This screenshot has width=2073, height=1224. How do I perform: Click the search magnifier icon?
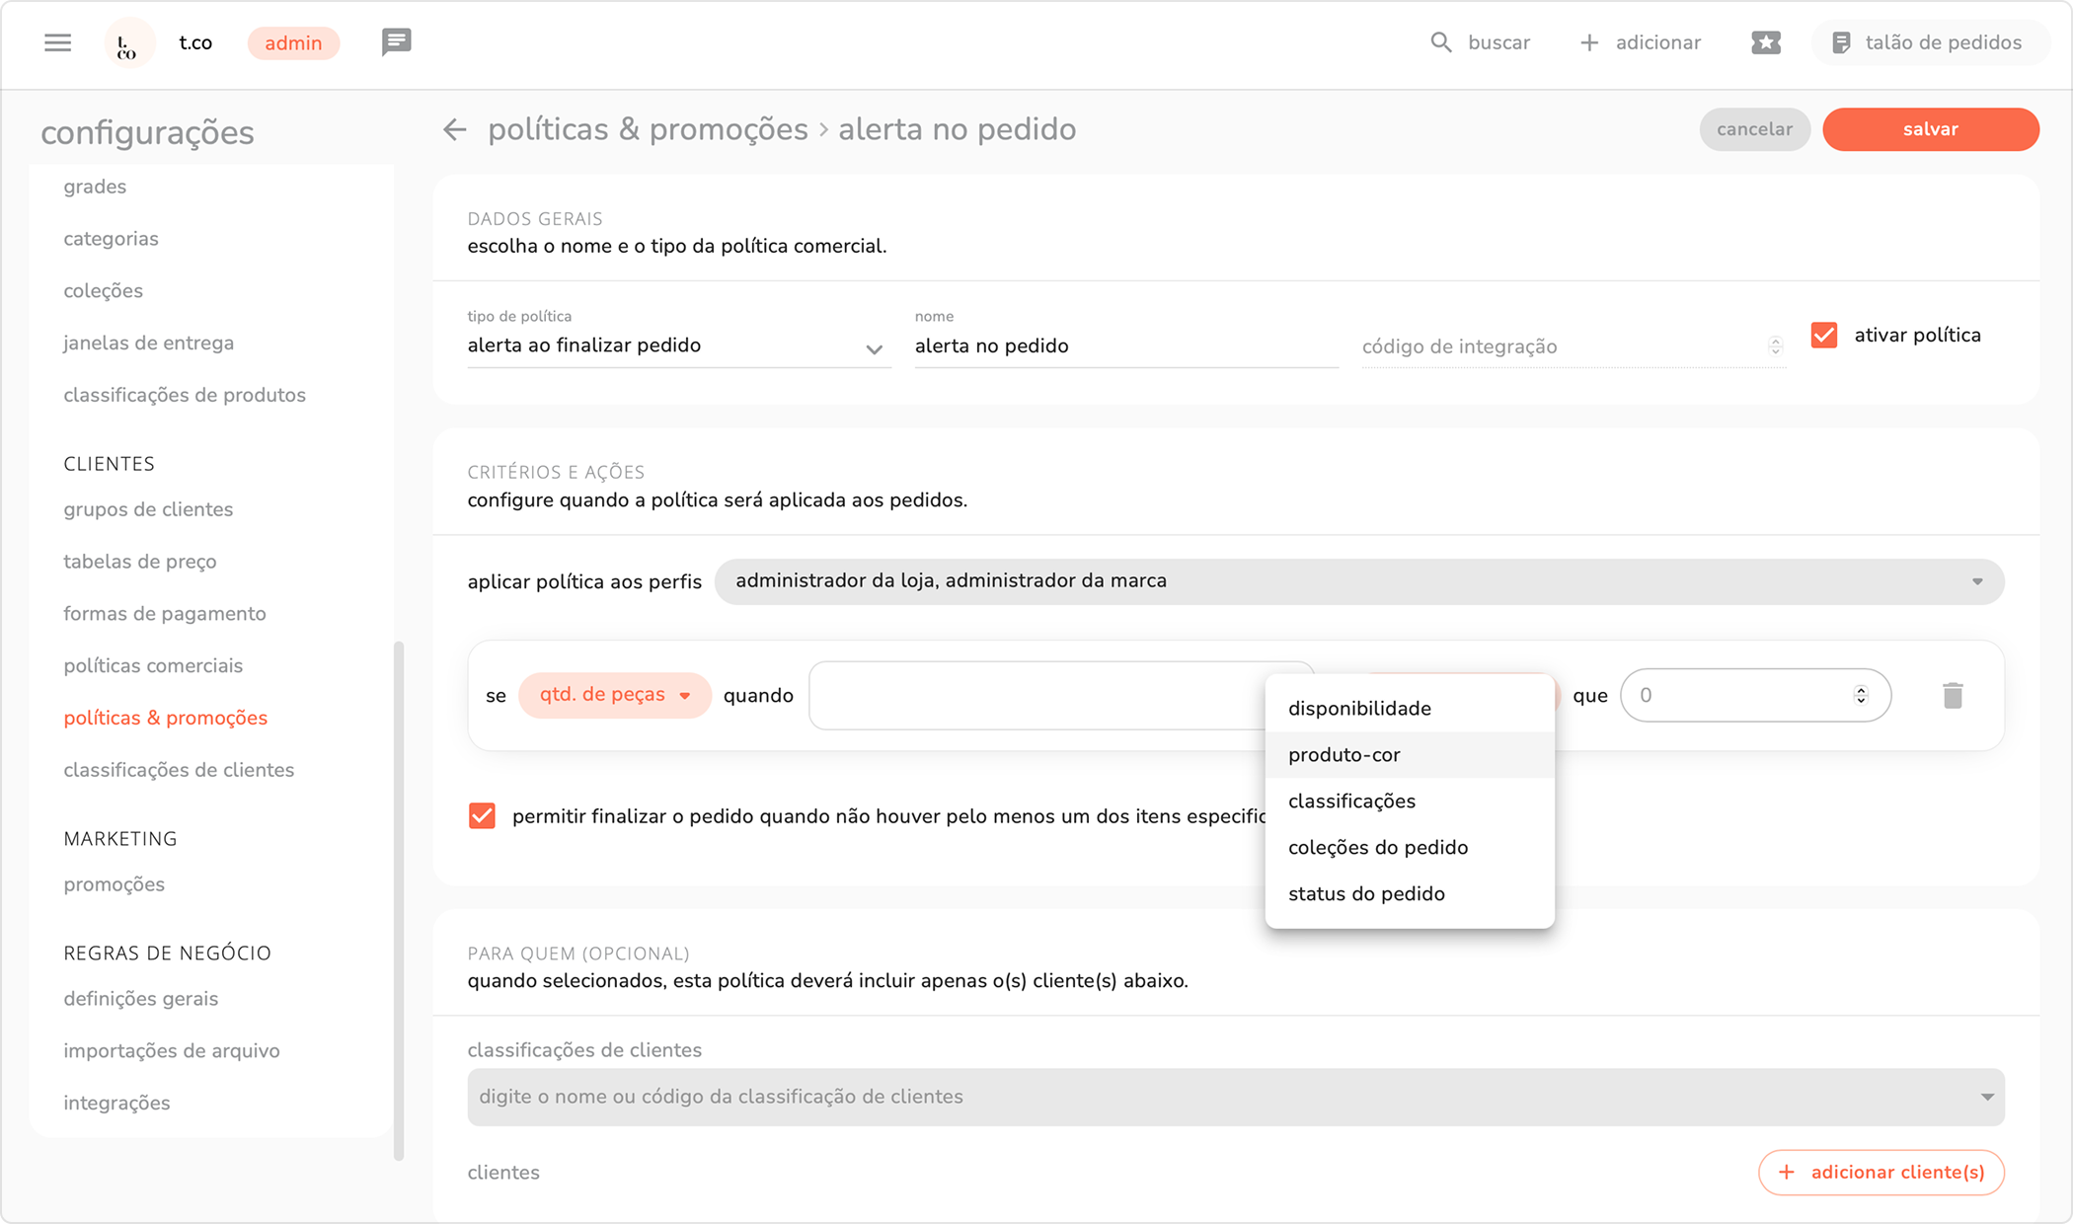1441,42
